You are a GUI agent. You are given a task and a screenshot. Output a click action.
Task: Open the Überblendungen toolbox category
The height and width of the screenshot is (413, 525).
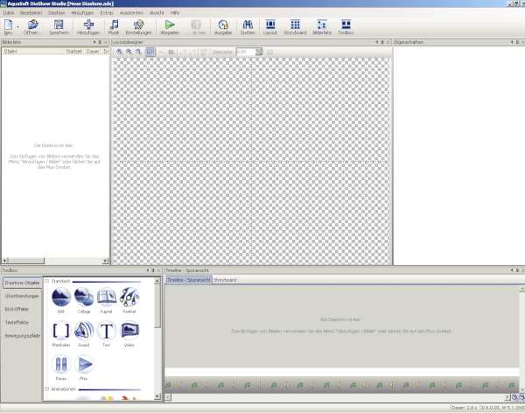pyautogui.click(x=21, y=296)
